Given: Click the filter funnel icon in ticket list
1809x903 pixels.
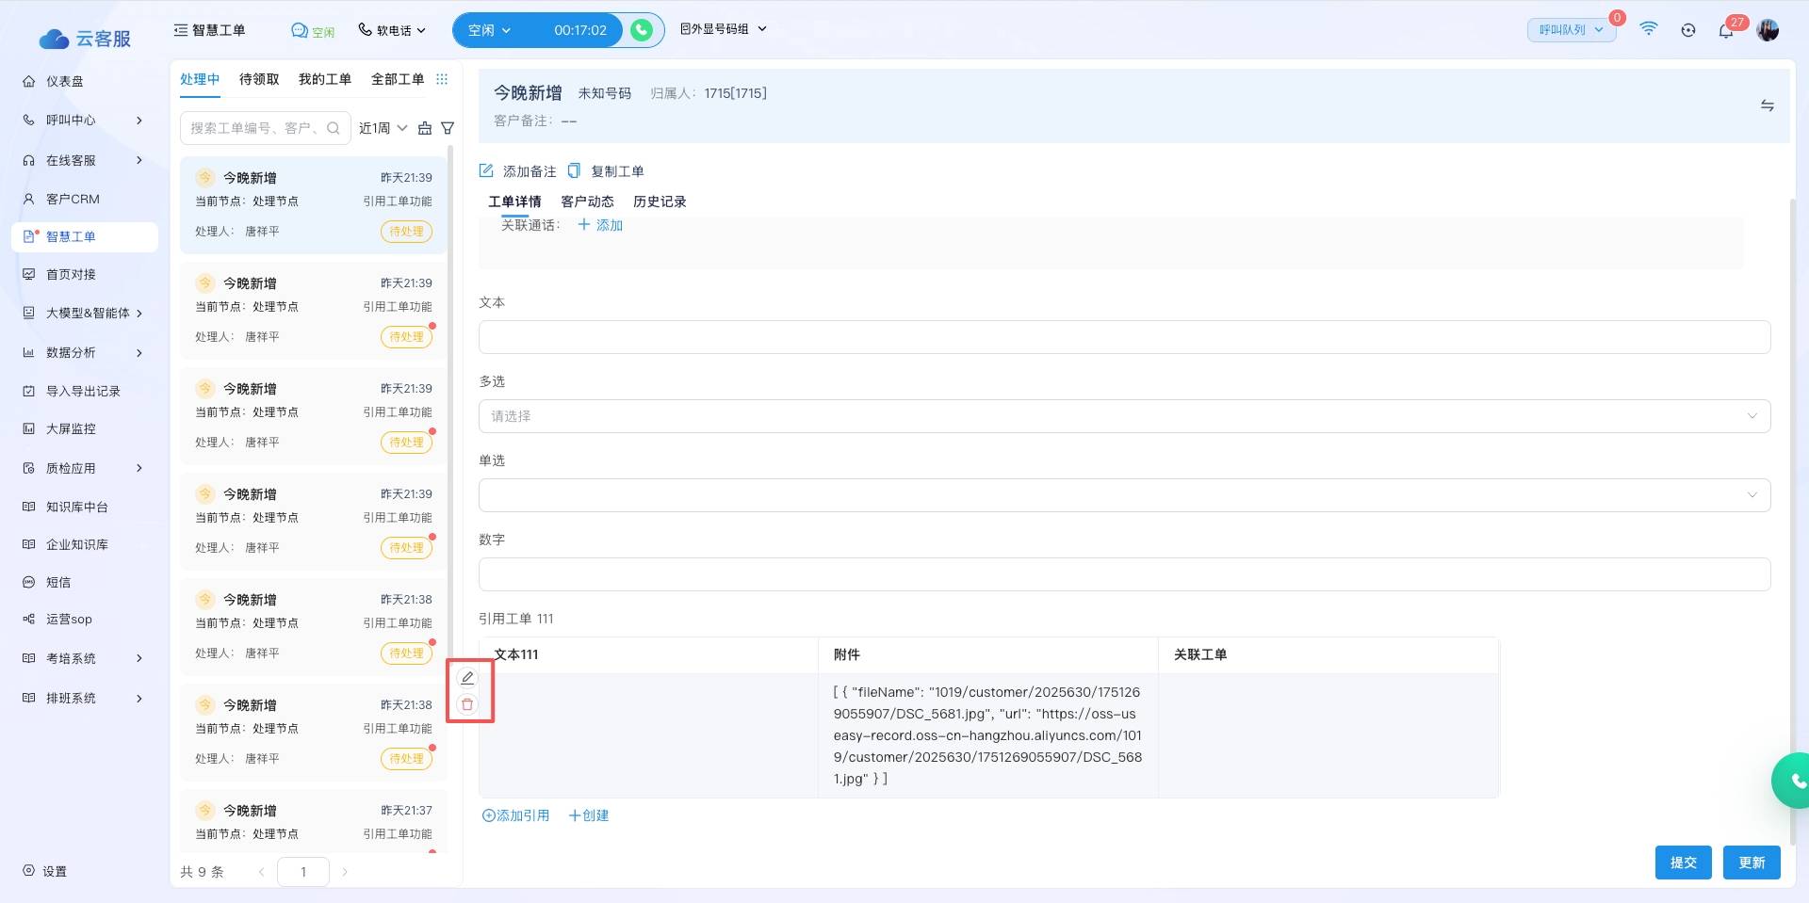Looking at the screenshot, I should 448,128.
